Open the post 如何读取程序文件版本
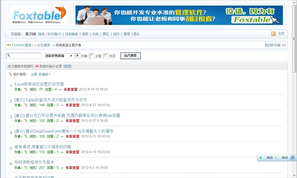This screenshot has width=297, height=178. pyautogui.click(x=34, y=162)
